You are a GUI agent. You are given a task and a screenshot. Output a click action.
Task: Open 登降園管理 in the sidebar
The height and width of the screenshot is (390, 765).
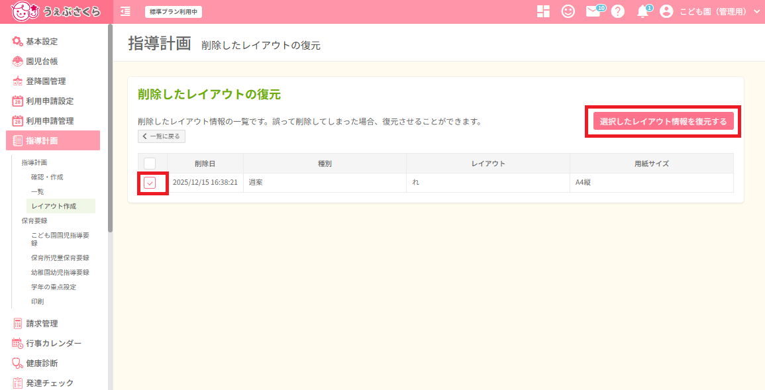click(46, 81)
